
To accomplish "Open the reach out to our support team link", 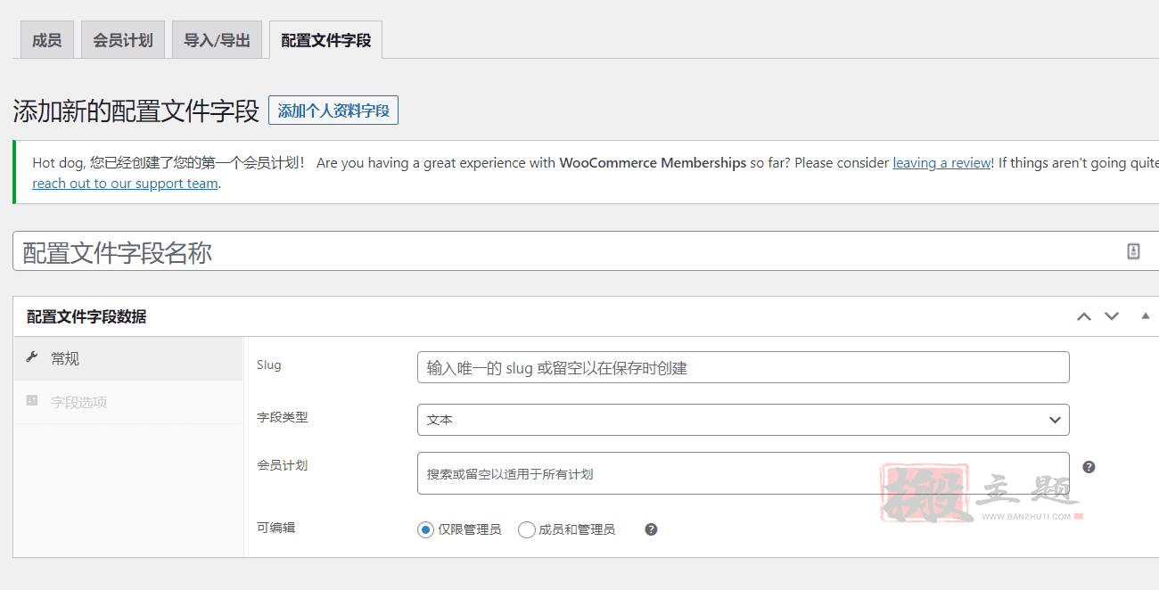I will [x=125, y=184].
